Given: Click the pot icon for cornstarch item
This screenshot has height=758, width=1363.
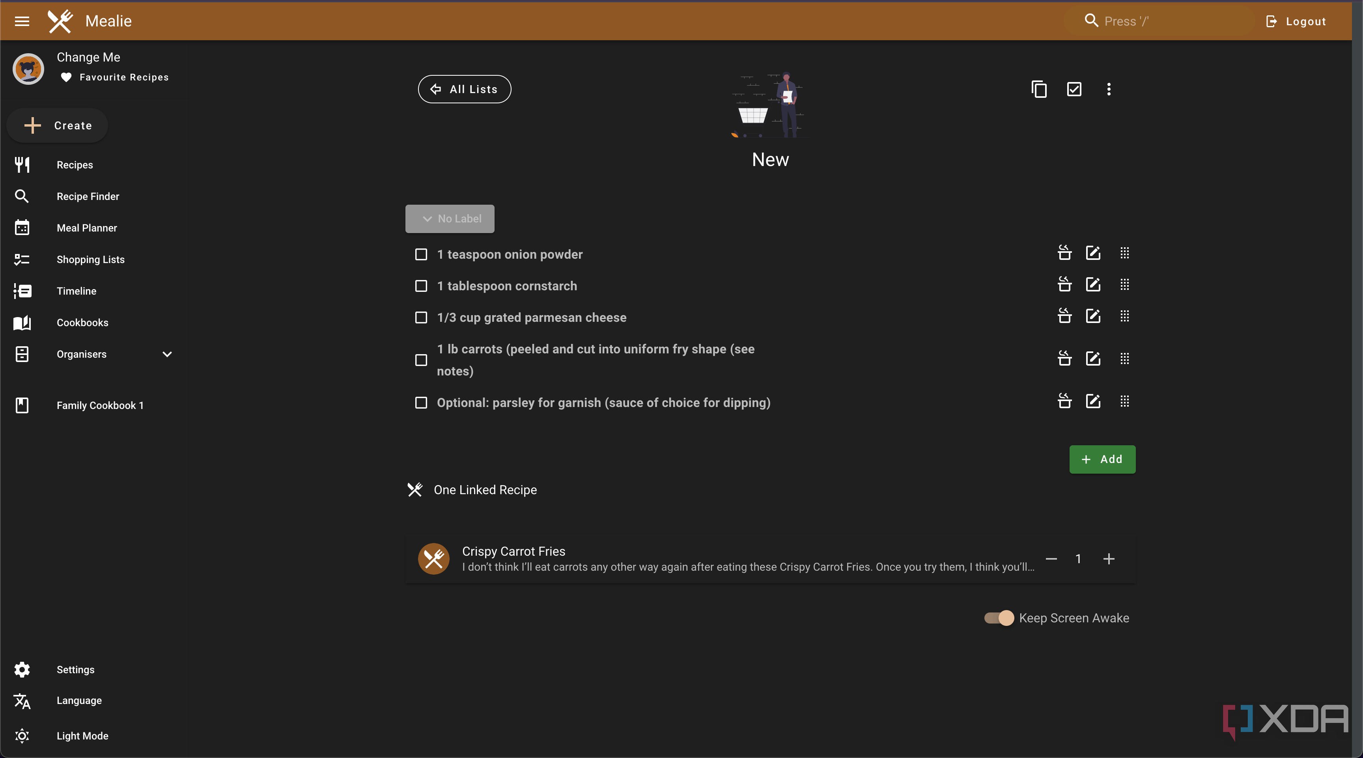Looking at the screenshot, I should pyautogui.click(x=1064, y=285).
